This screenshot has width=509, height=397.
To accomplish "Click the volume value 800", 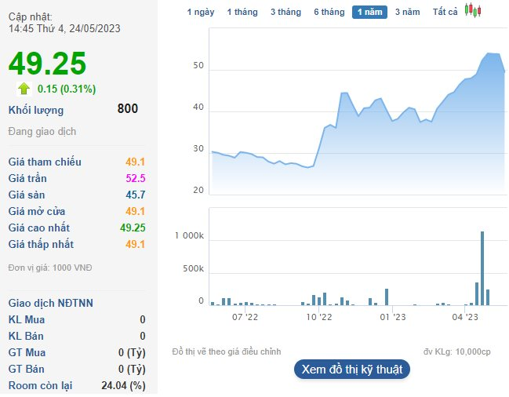I will [128, 108].
